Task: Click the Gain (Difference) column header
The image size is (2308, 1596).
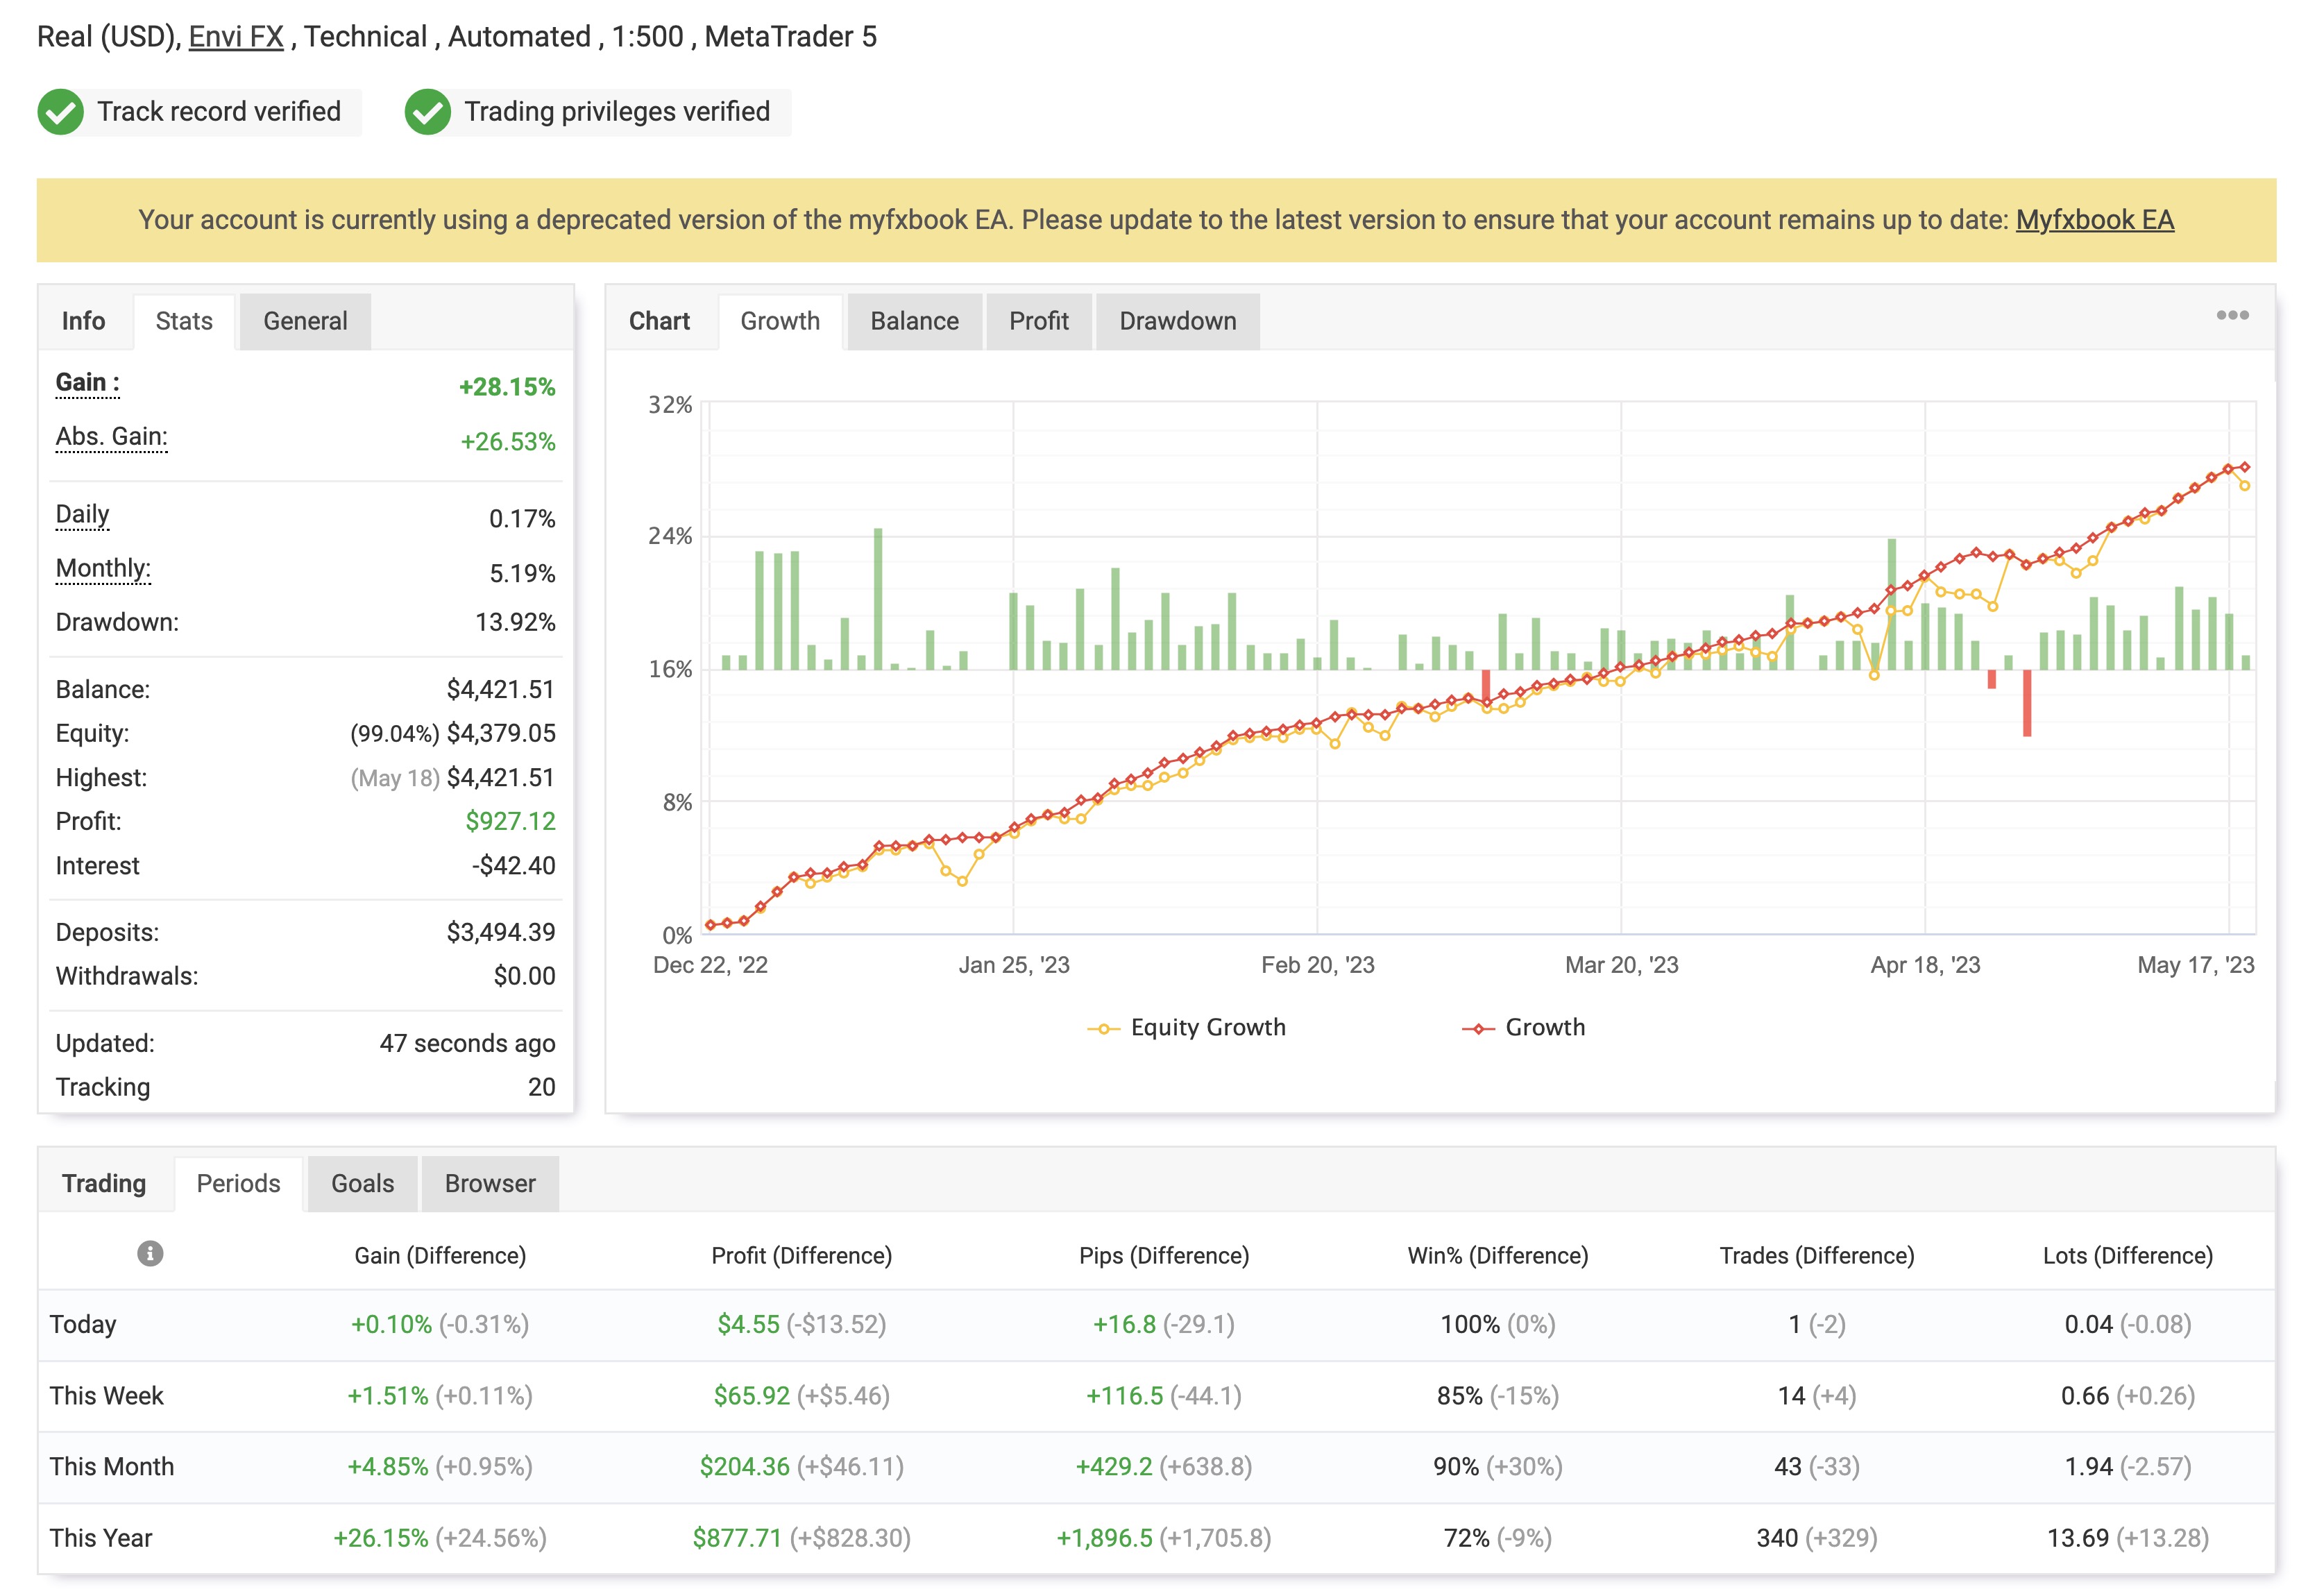Action: 440,1255
